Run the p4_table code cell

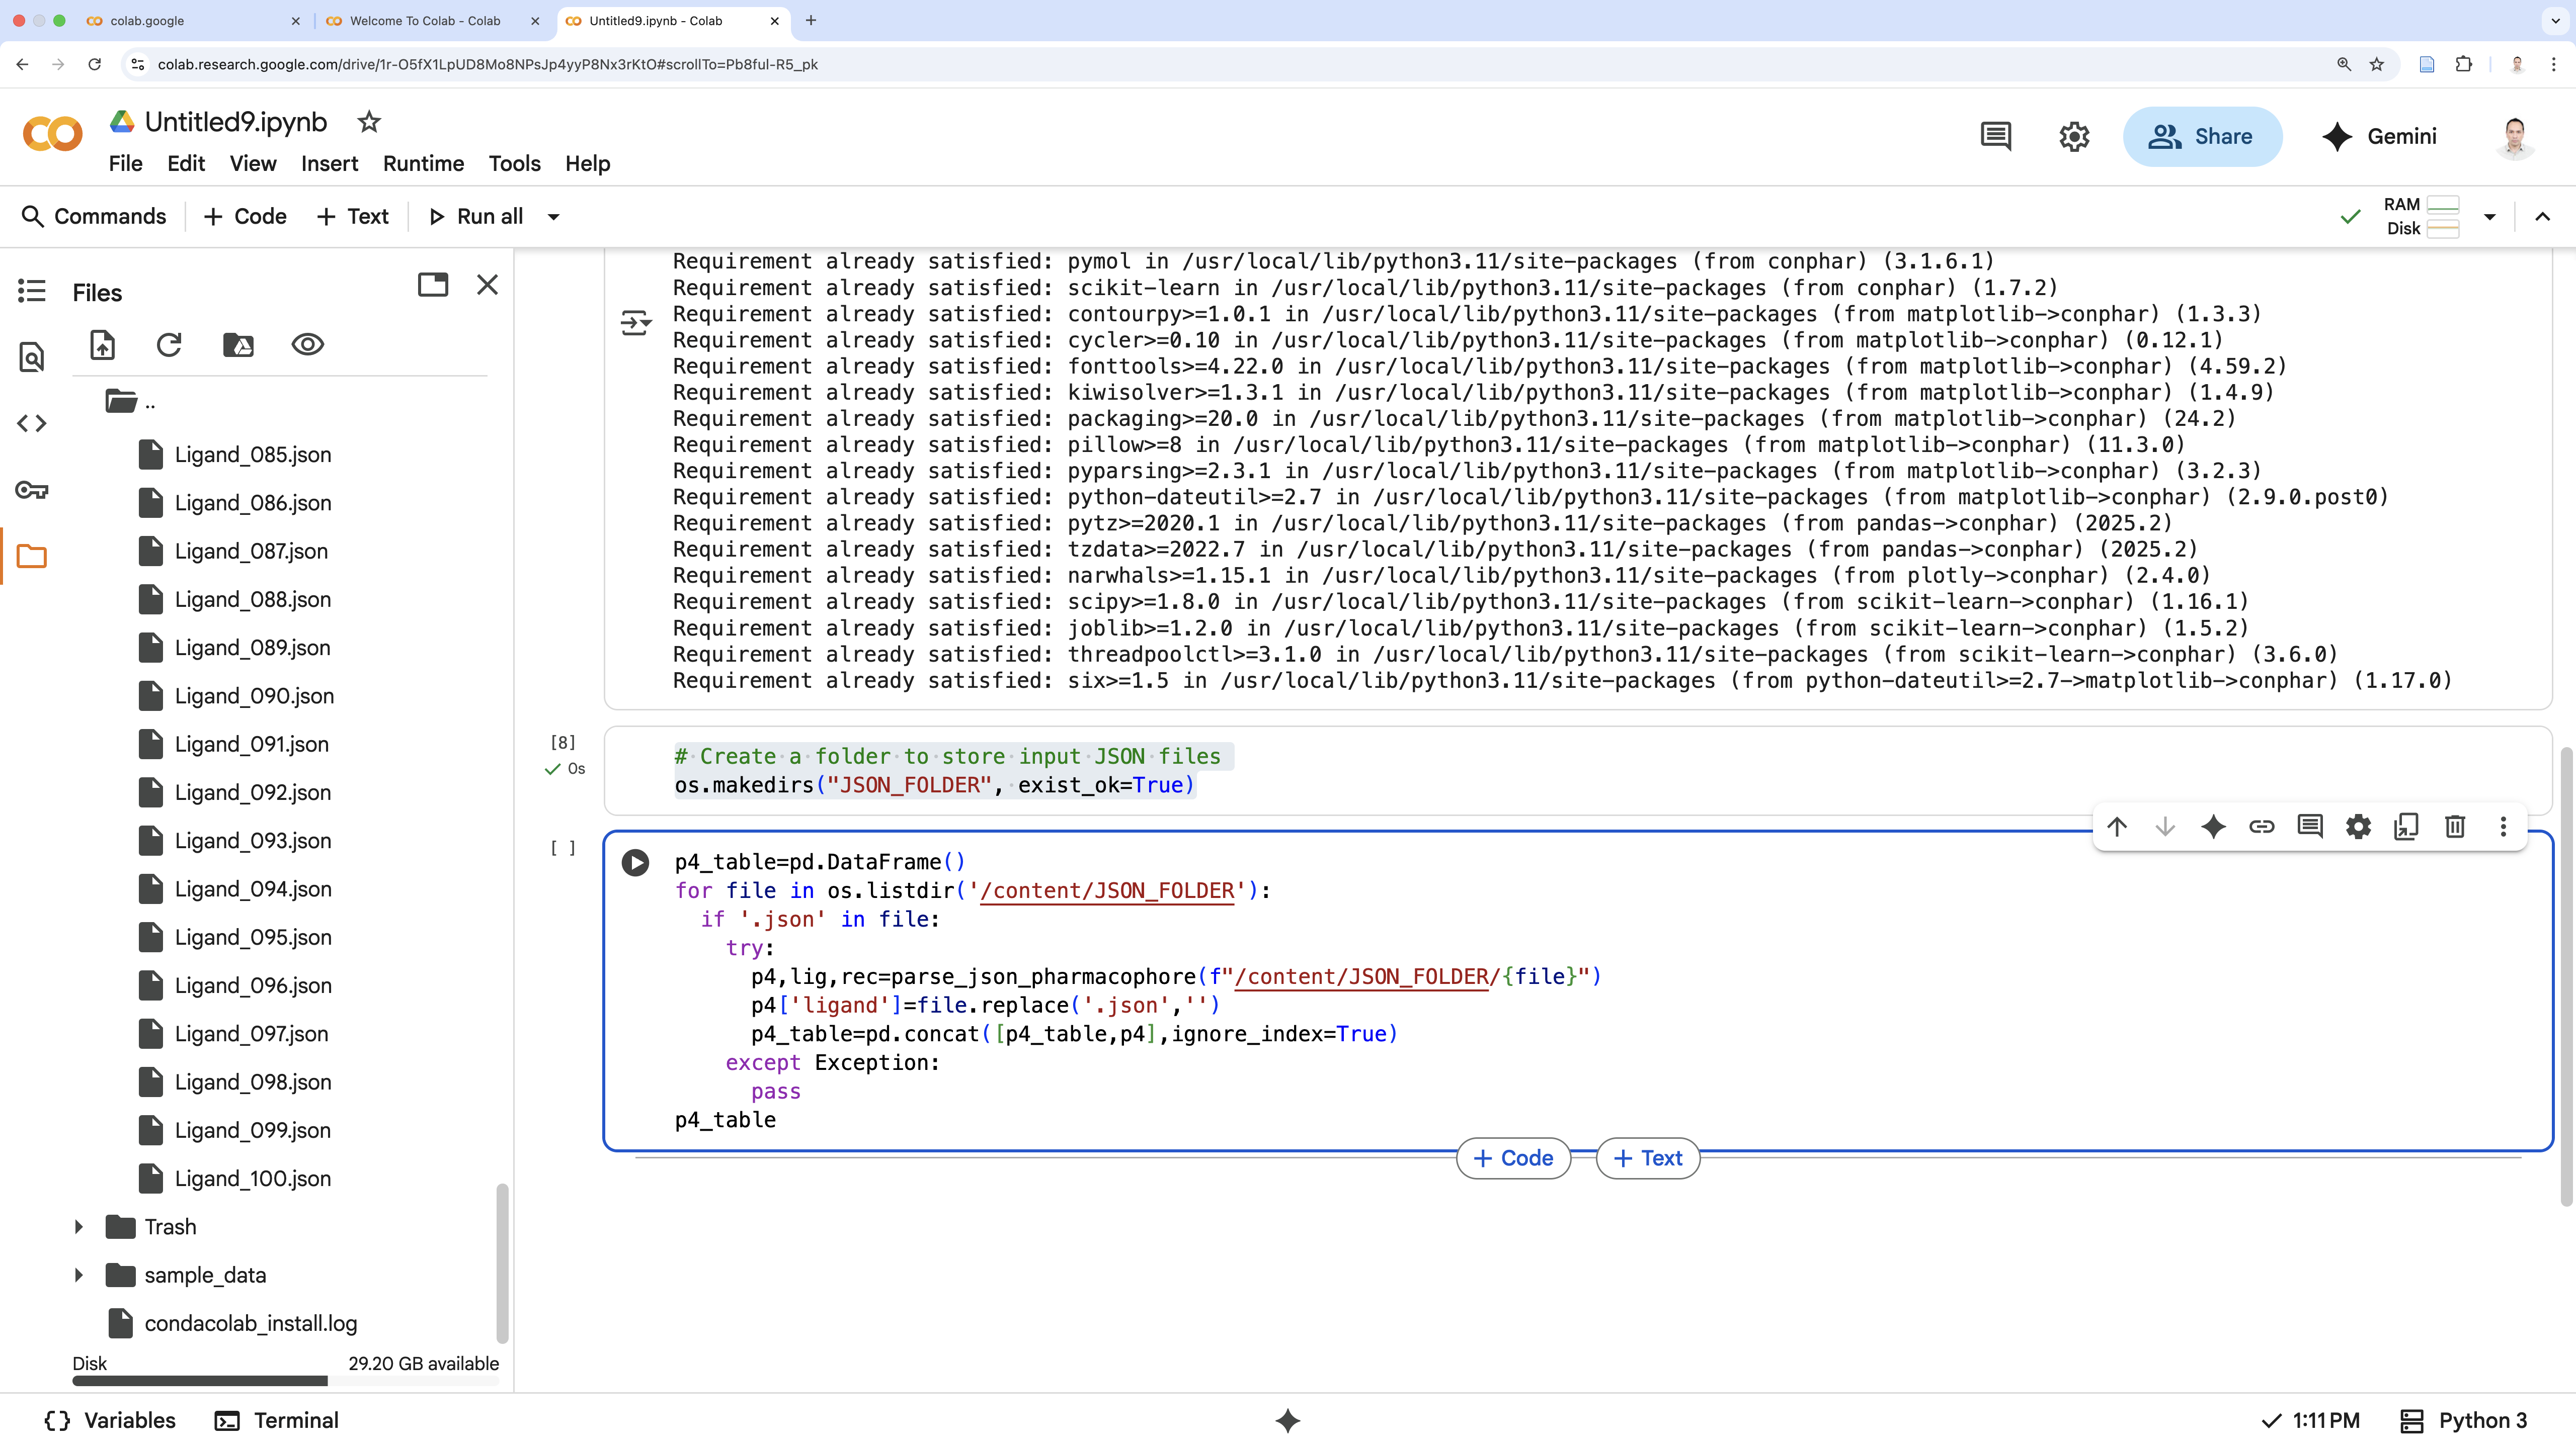click(635, 862)
